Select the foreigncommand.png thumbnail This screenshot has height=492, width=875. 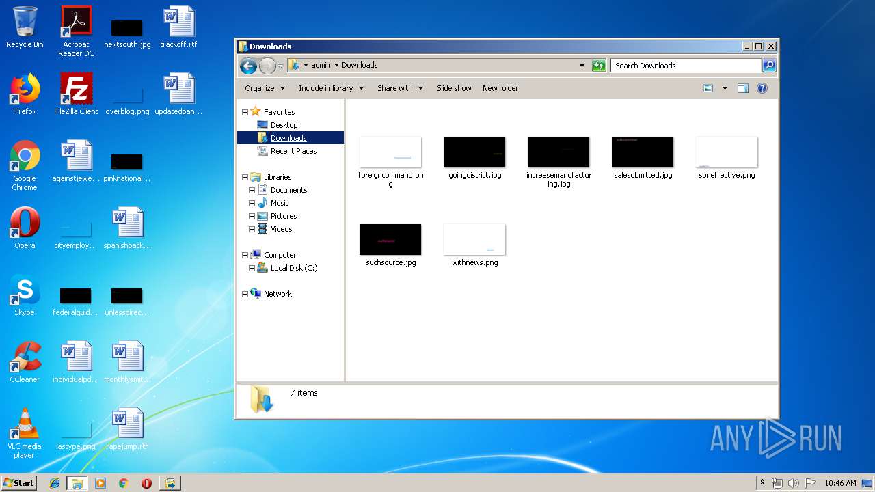tap(390, 152)
